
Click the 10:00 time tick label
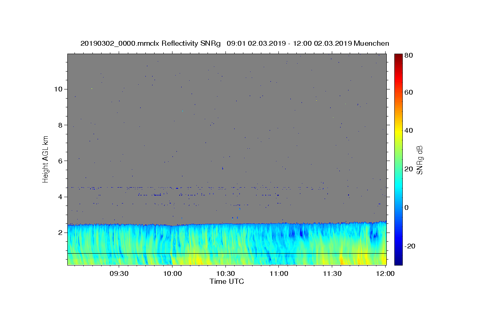pyautogui.click(x=172, y=273)
